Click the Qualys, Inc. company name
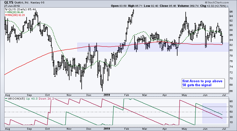 [22, 3]
